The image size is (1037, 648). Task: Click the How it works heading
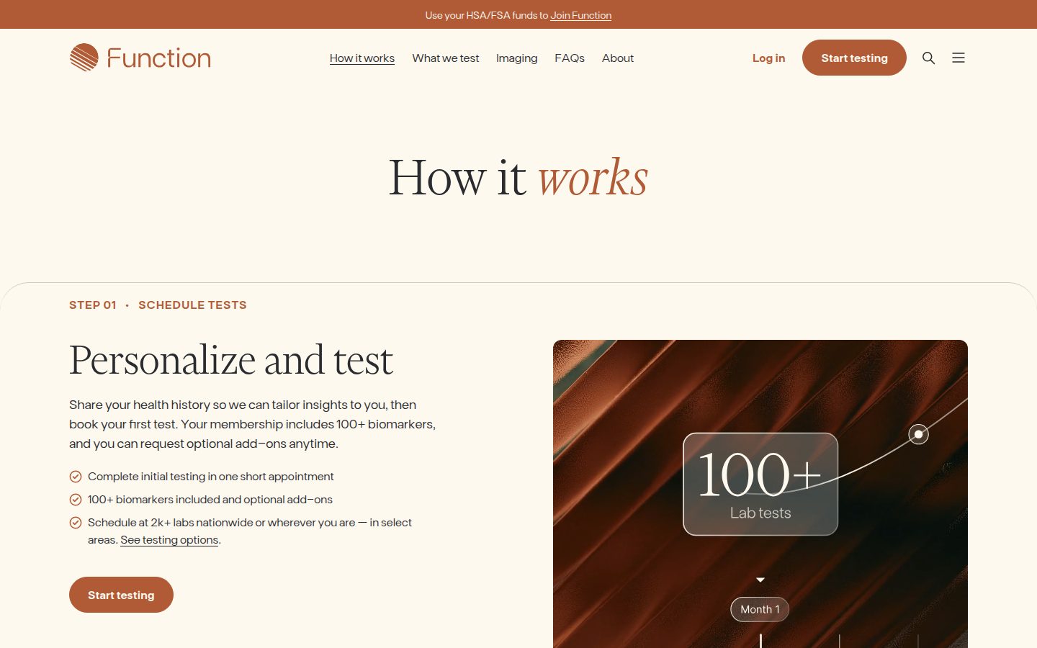pos(518,177)
